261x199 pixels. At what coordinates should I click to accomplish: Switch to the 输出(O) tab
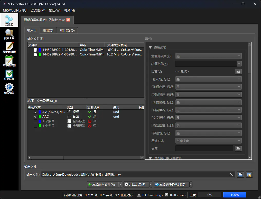[48, 30]
